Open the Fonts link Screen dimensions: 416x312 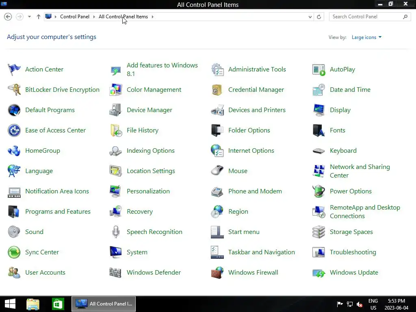coord(337,130)
